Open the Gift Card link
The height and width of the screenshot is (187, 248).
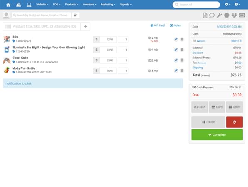158,25
